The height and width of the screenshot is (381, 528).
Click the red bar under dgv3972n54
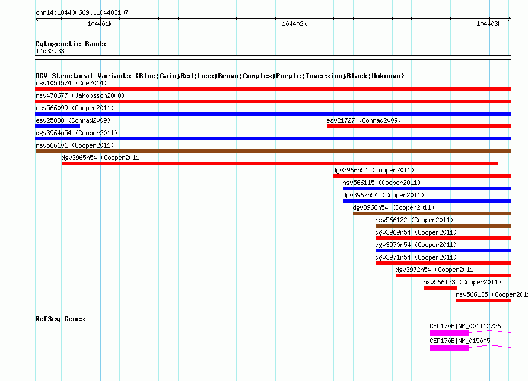(x=454, y=276)
